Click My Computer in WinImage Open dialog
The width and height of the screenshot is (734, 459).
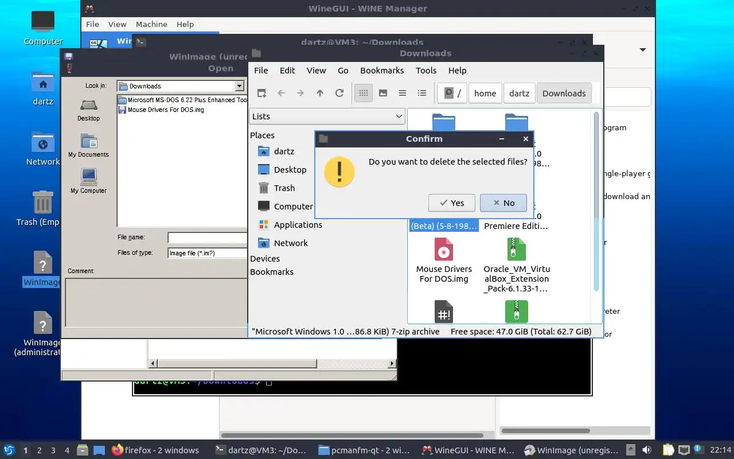coord(88,181)
